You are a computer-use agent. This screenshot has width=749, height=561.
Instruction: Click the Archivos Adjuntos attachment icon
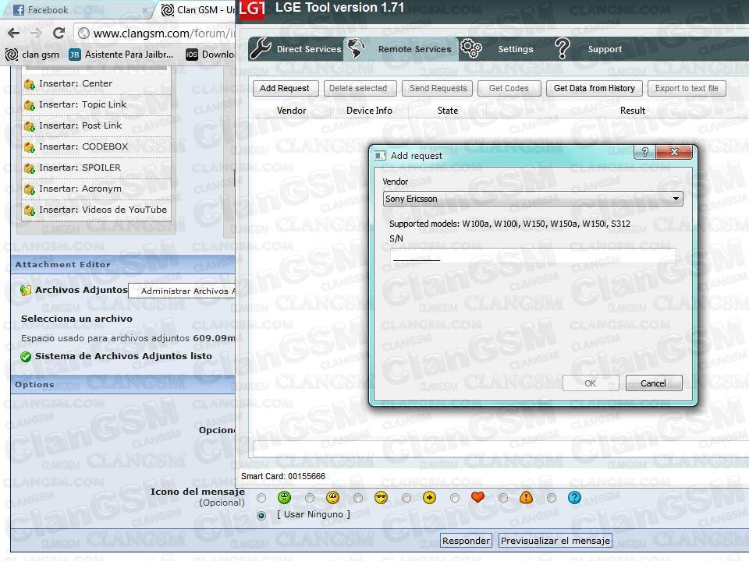pos(26,290)
